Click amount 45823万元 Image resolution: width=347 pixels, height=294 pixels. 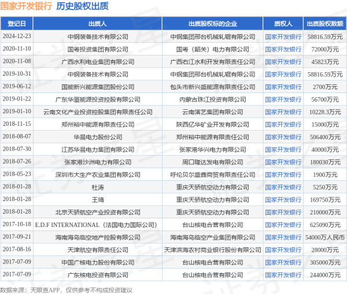coord(325,62)
